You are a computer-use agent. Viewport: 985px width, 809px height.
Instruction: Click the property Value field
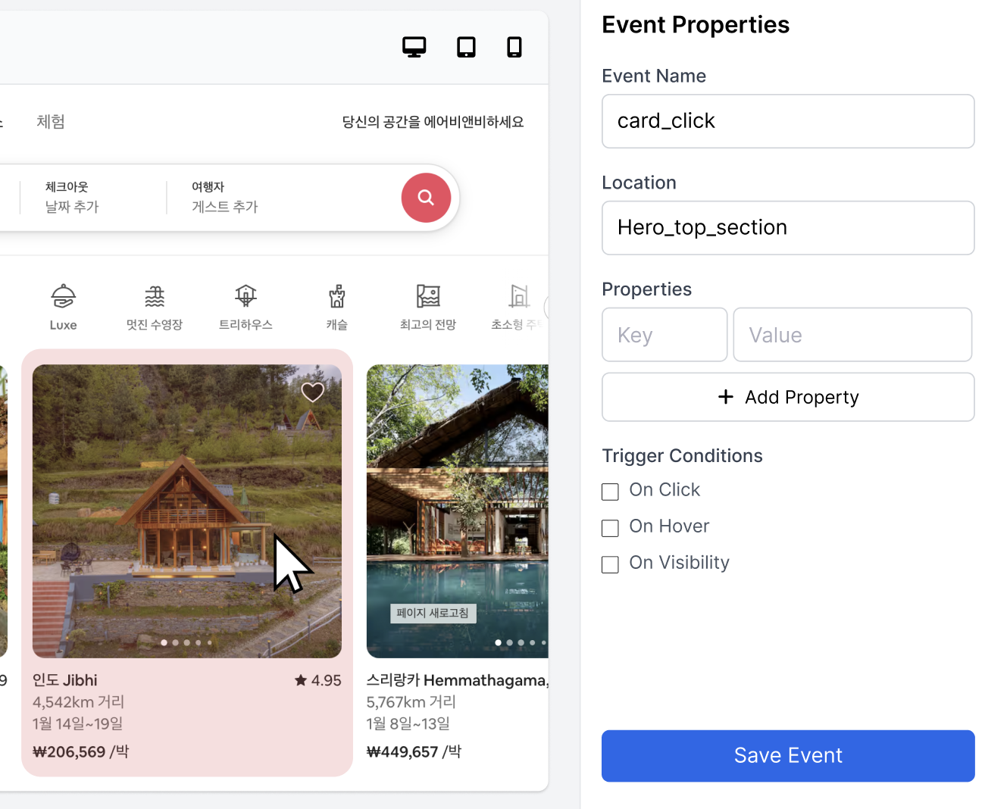(x=852, y=335)
